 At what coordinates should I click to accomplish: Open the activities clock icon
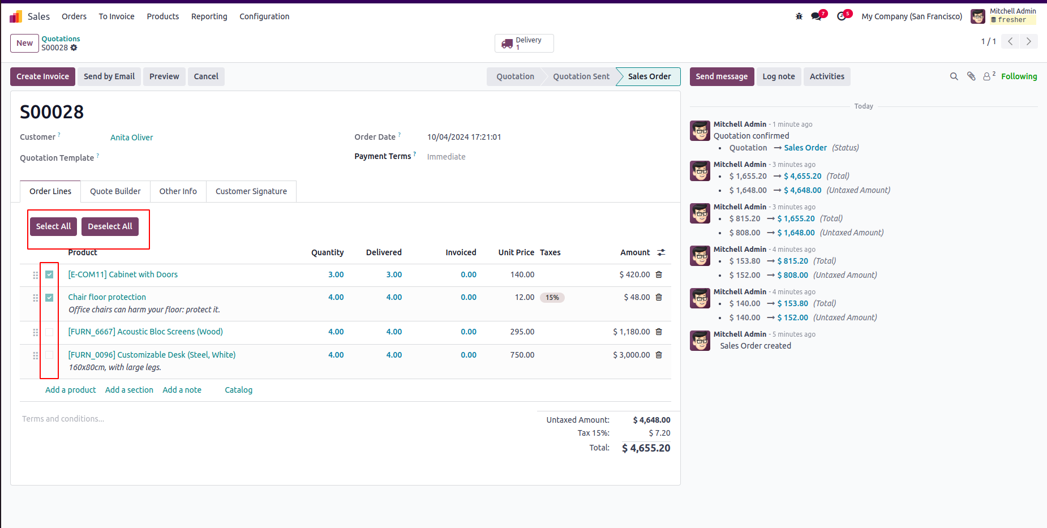click(842, 16)
